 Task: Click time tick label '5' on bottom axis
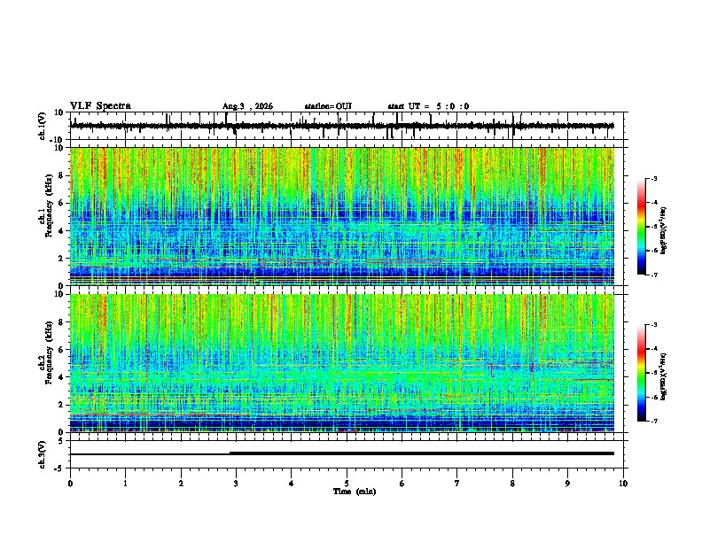347,484
